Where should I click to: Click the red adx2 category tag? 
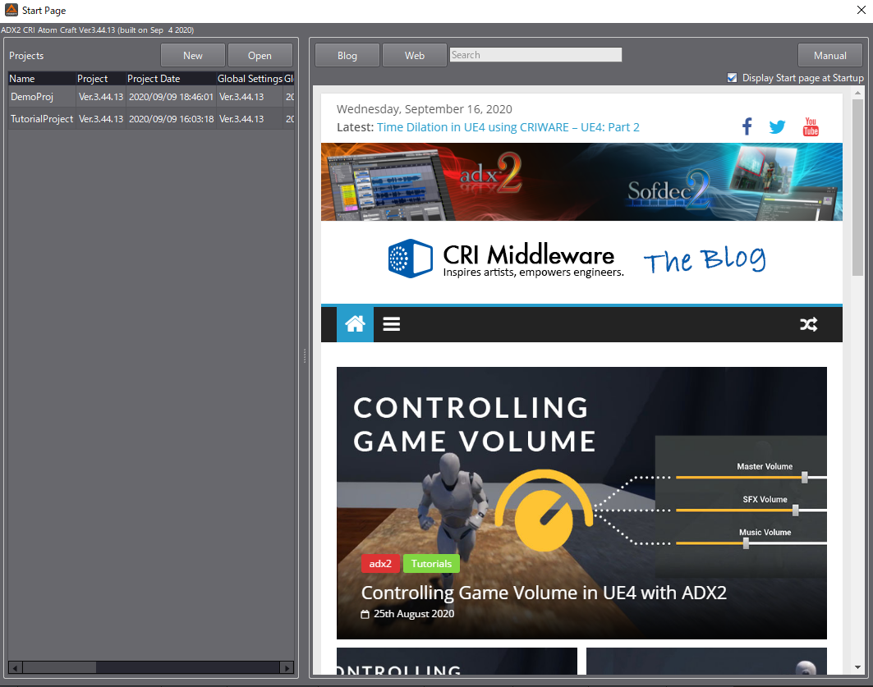(x=380, y=564)
